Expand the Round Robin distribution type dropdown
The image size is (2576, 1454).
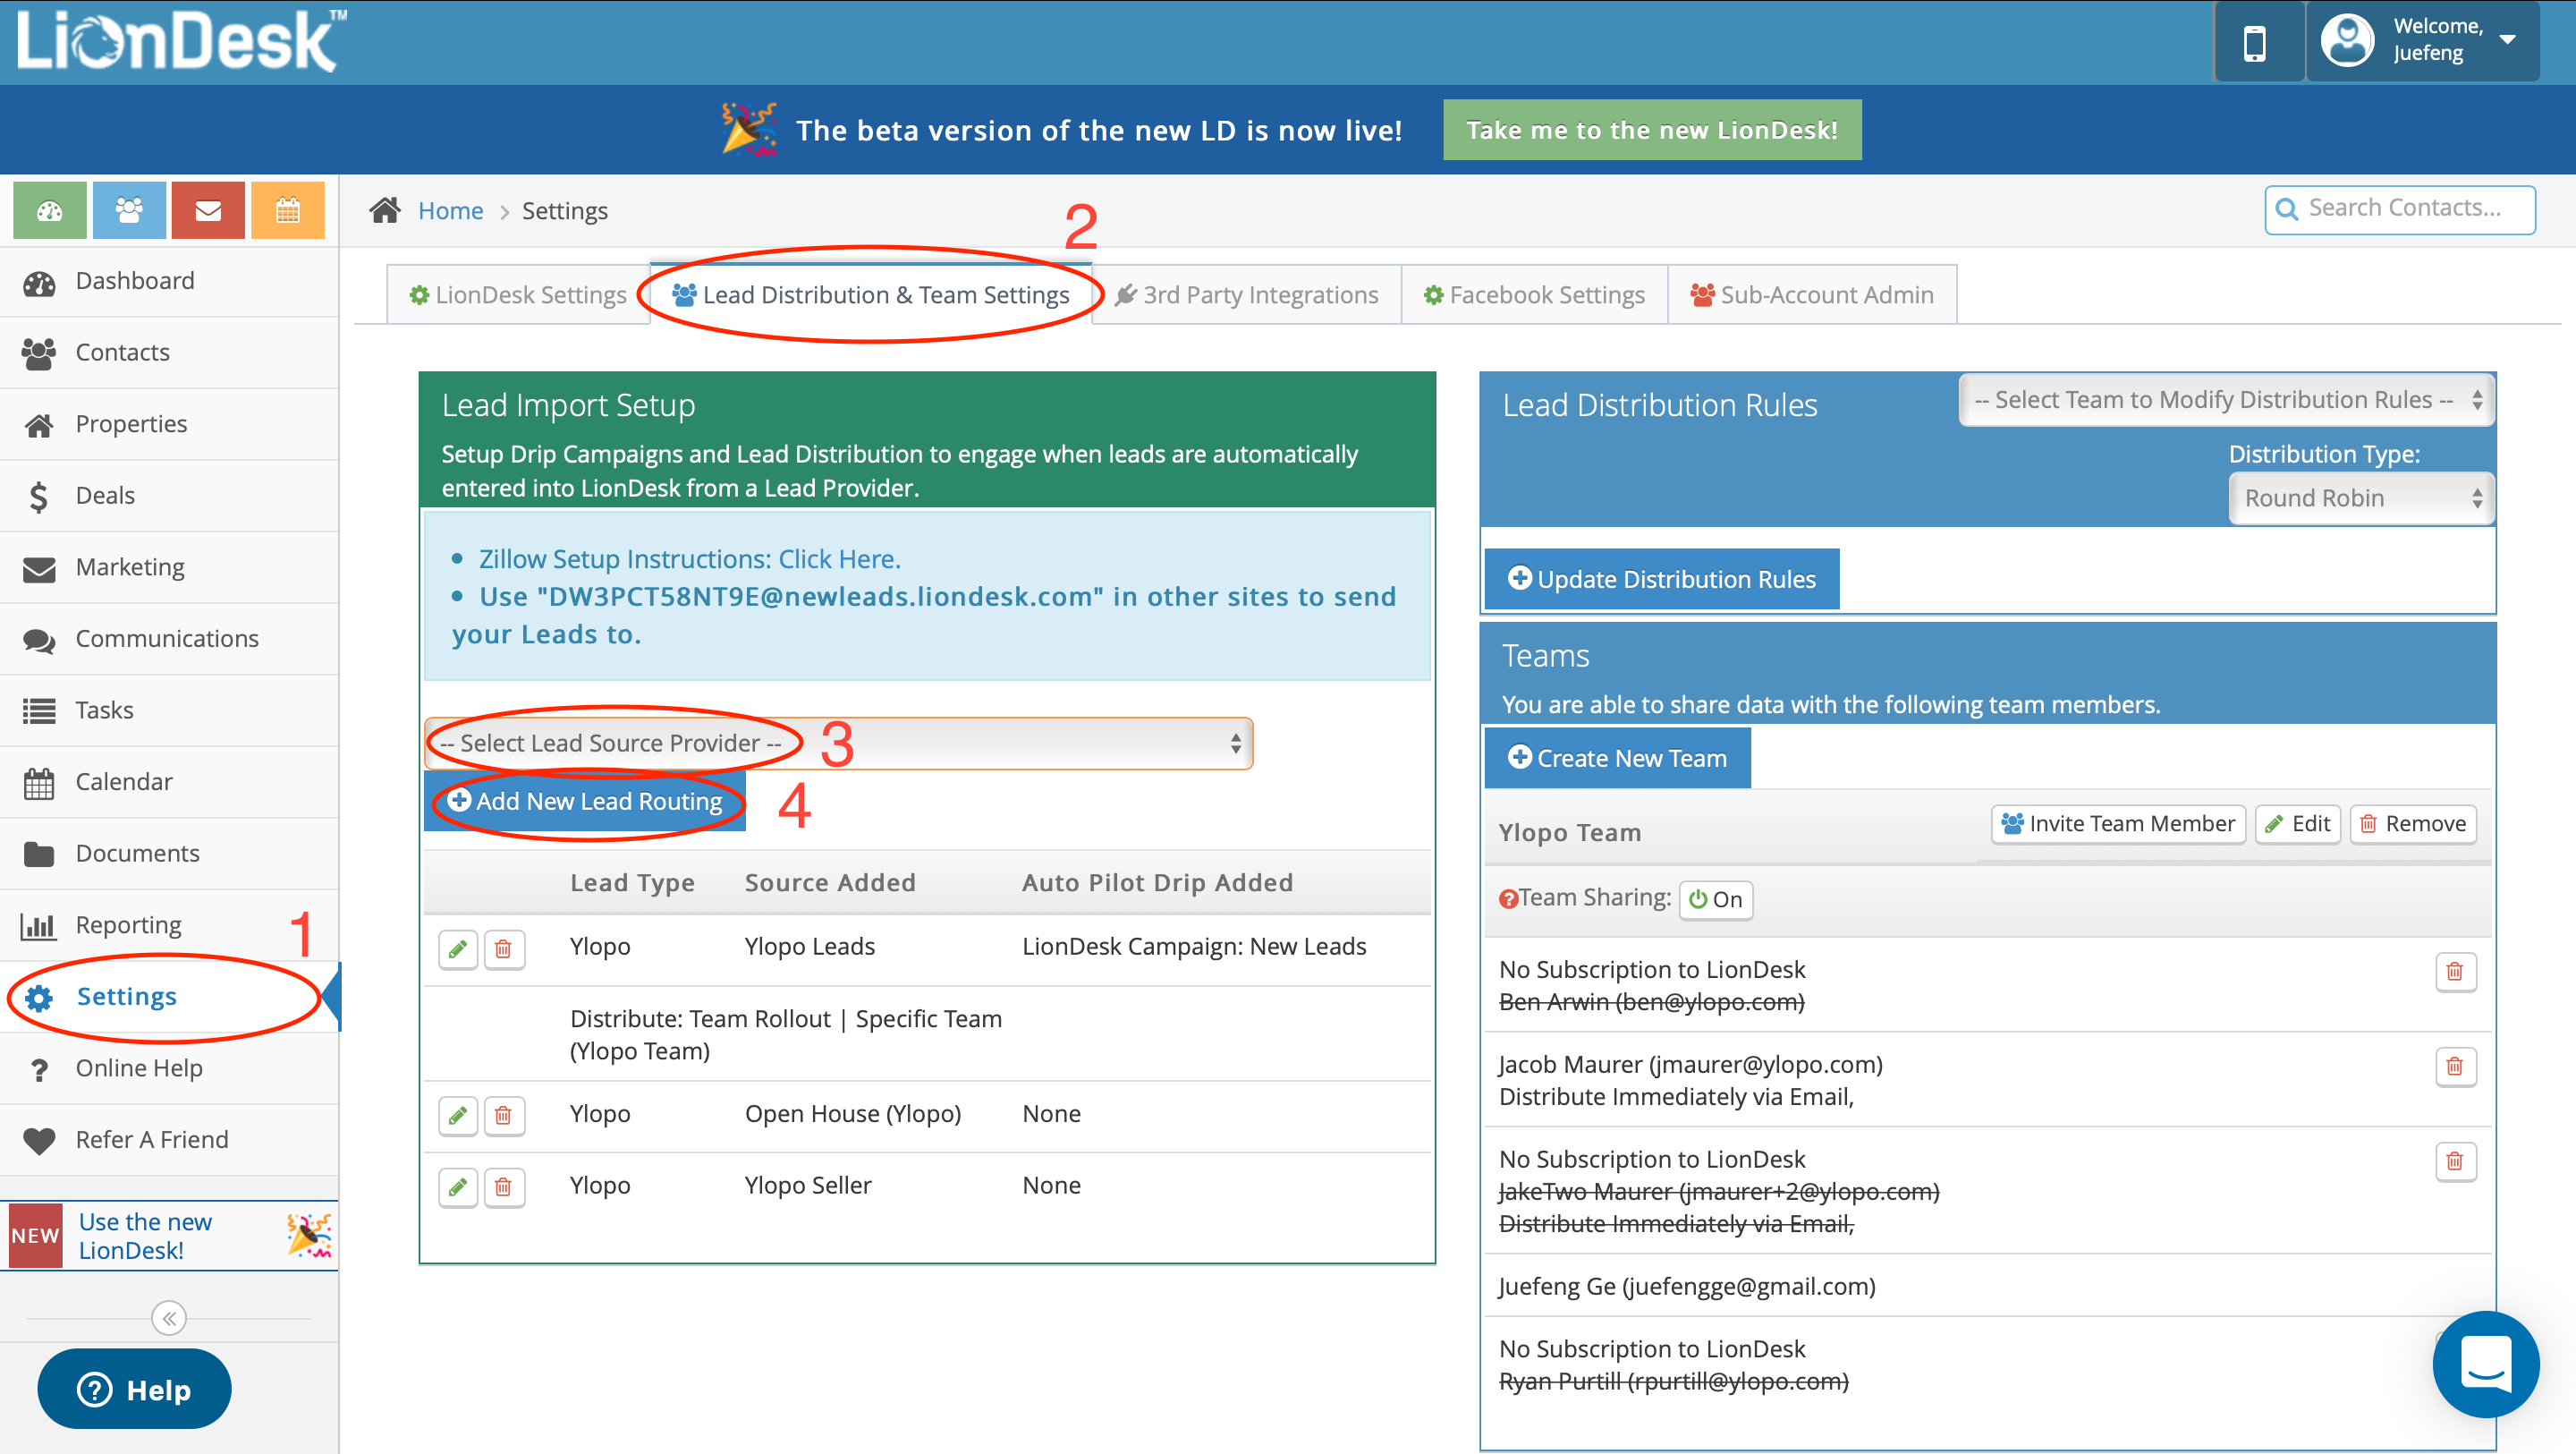(2361, 497)
